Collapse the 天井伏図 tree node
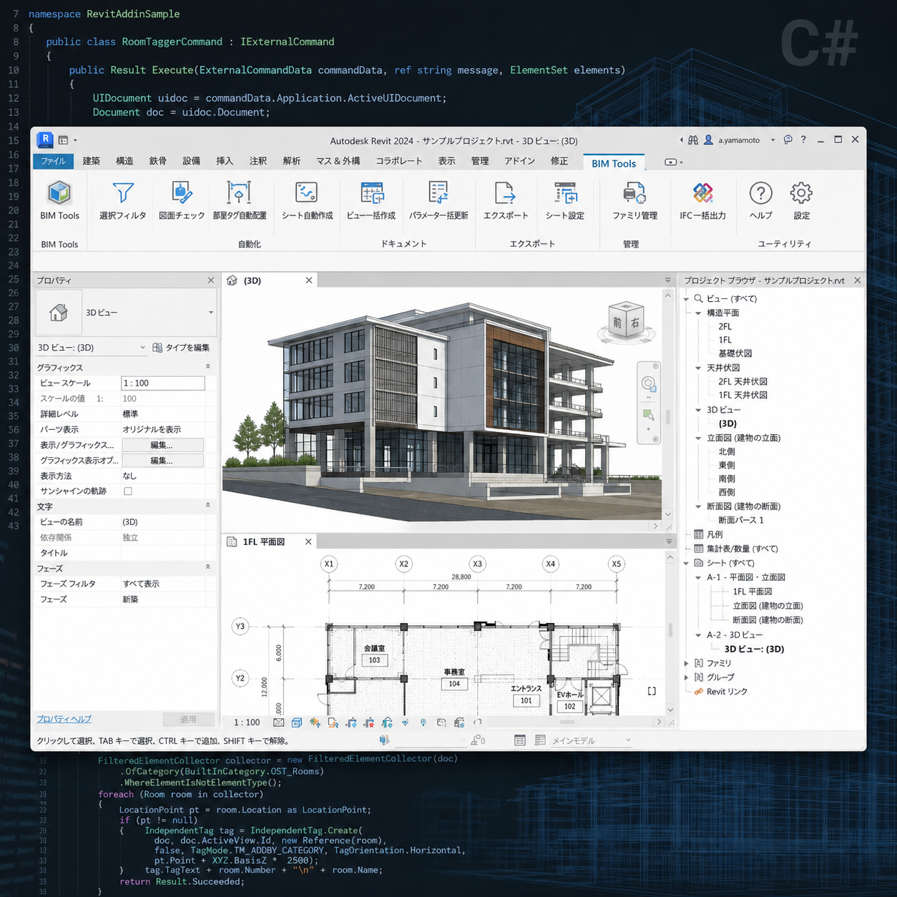Viewport: 897px width, 897px height. (x=698, y=368)
